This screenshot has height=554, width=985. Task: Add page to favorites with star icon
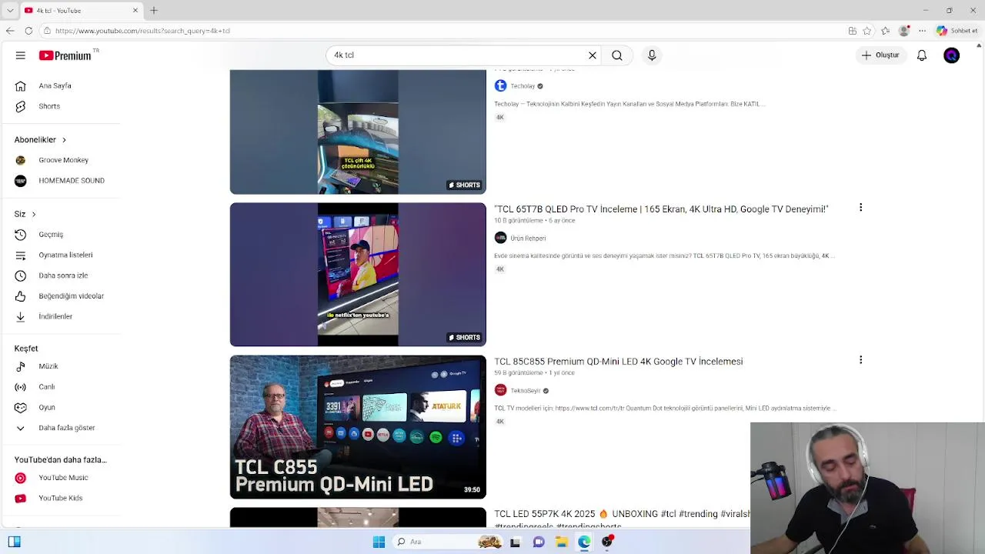pos(867,31)
